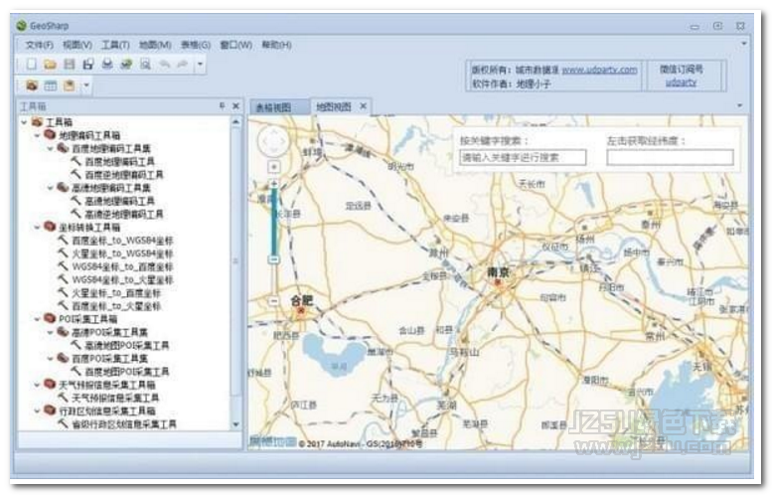Click the third icon in the second toolbar row

click(x=70, y=85)
